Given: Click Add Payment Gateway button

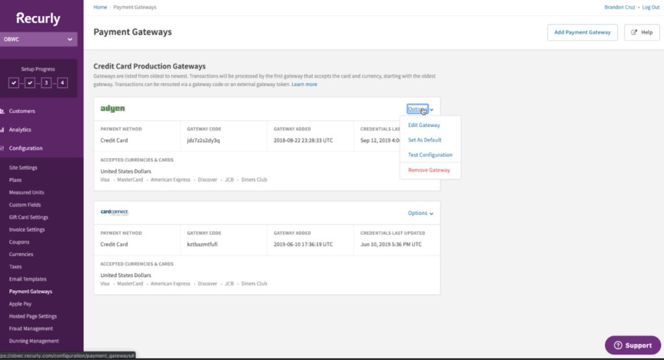Looking at the screenshot, I should [582, 32].
